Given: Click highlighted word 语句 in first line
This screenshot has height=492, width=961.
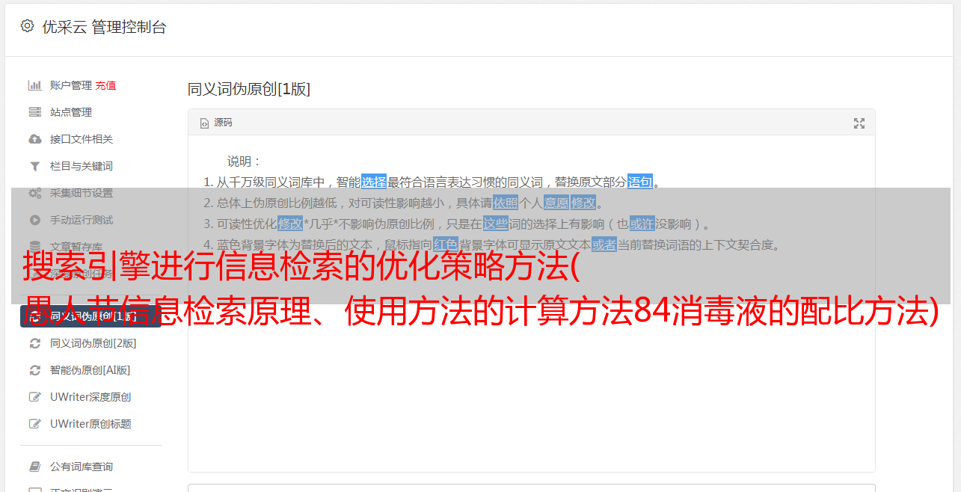Looking at the screenshot, I should tap(640, 182).
